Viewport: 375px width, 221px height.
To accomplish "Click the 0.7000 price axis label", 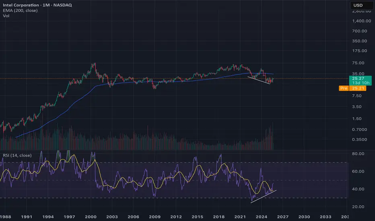I will click(359, 129).
